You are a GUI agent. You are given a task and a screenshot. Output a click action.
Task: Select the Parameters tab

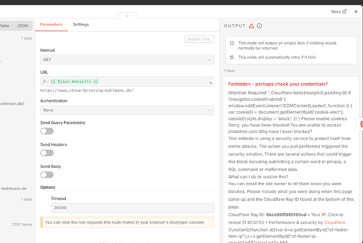51,25
